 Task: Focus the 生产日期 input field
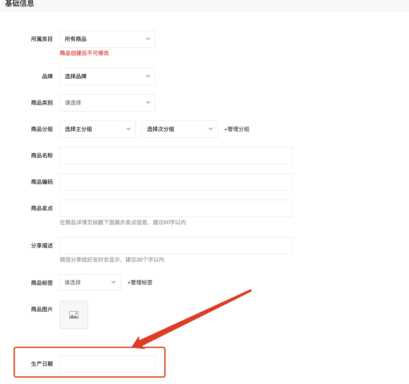pyautogui.click(x=108, y=364)
